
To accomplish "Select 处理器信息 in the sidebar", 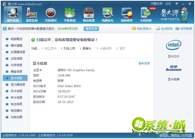I will click(15, 52).
